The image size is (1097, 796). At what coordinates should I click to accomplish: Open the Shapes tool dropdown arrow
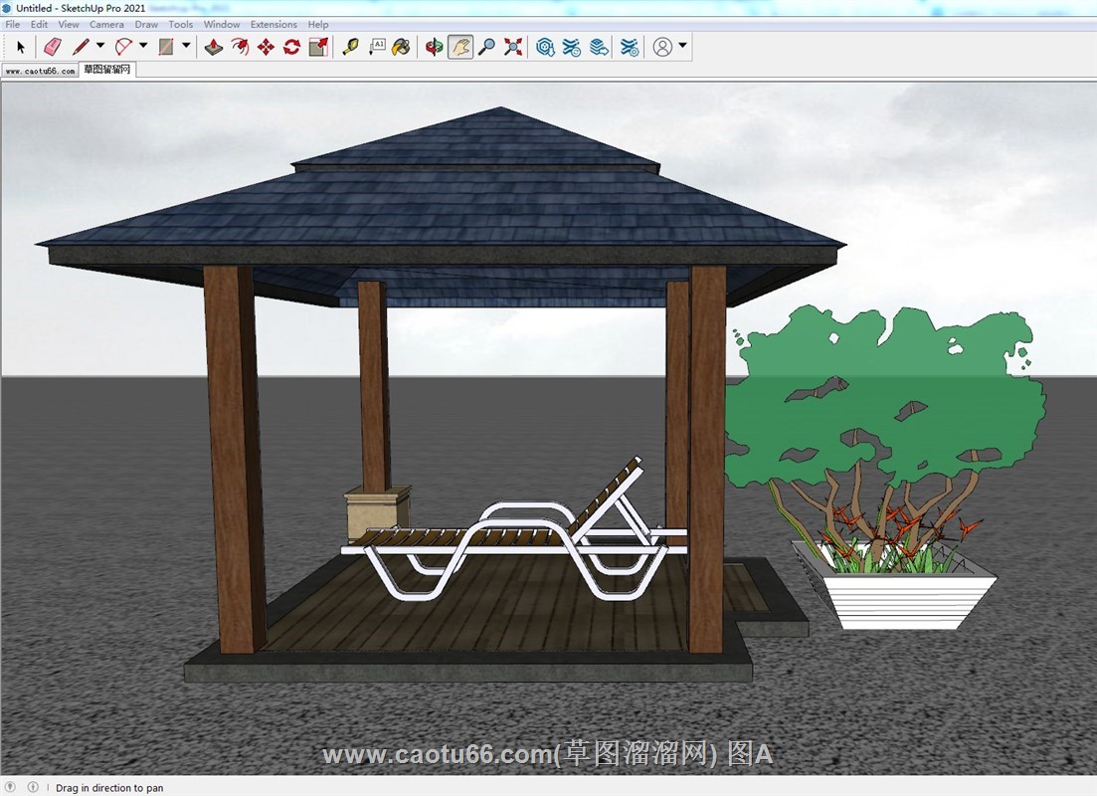pos(186,46)
